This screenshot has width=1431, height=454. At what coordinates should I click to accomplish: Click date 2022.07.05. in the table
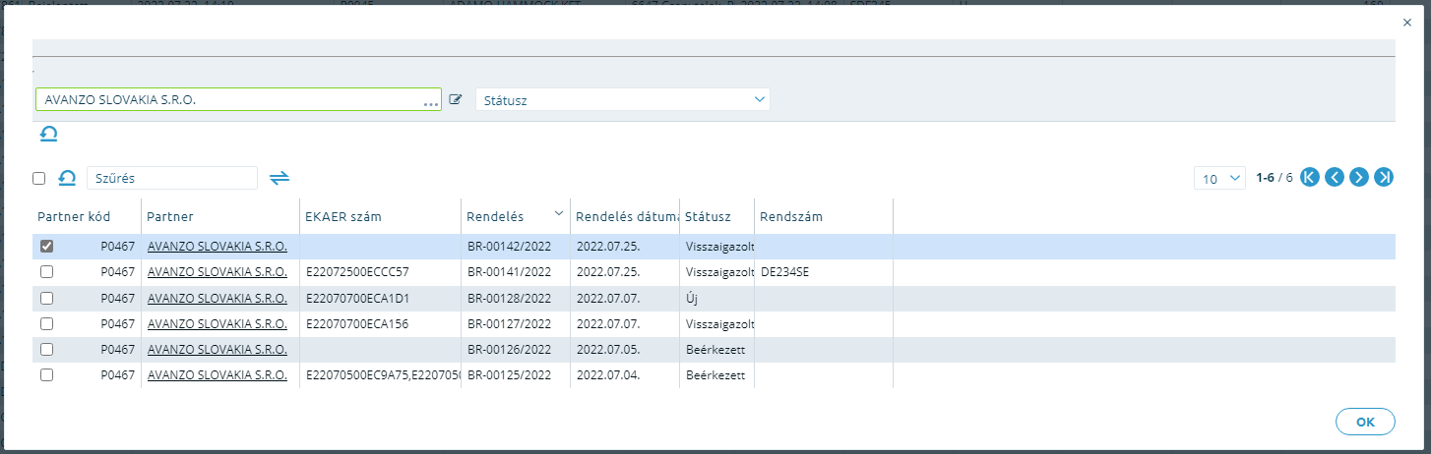(608, 350)
